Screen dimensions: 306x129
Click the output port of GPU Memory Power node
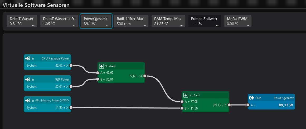pyautogui.click(x=71, y=108)
